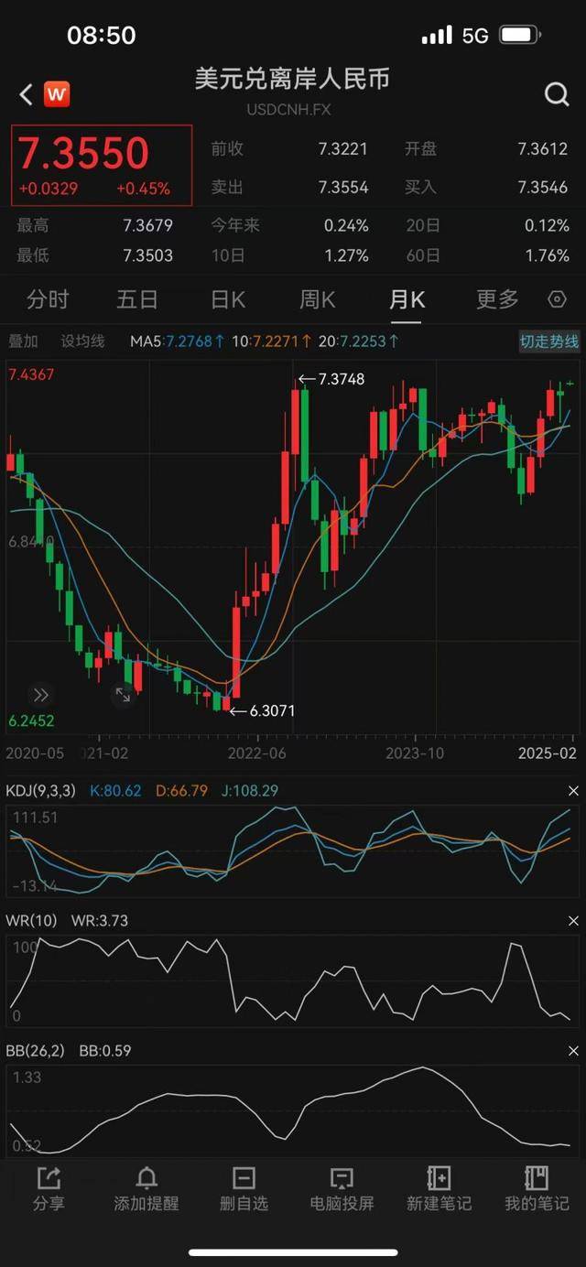Open the search magnifier icon
586x1267 pixels.
(557, 94)
